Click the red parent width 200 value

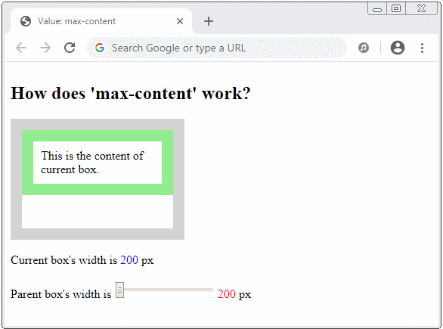pyautogui.click(x=227, y=294)
